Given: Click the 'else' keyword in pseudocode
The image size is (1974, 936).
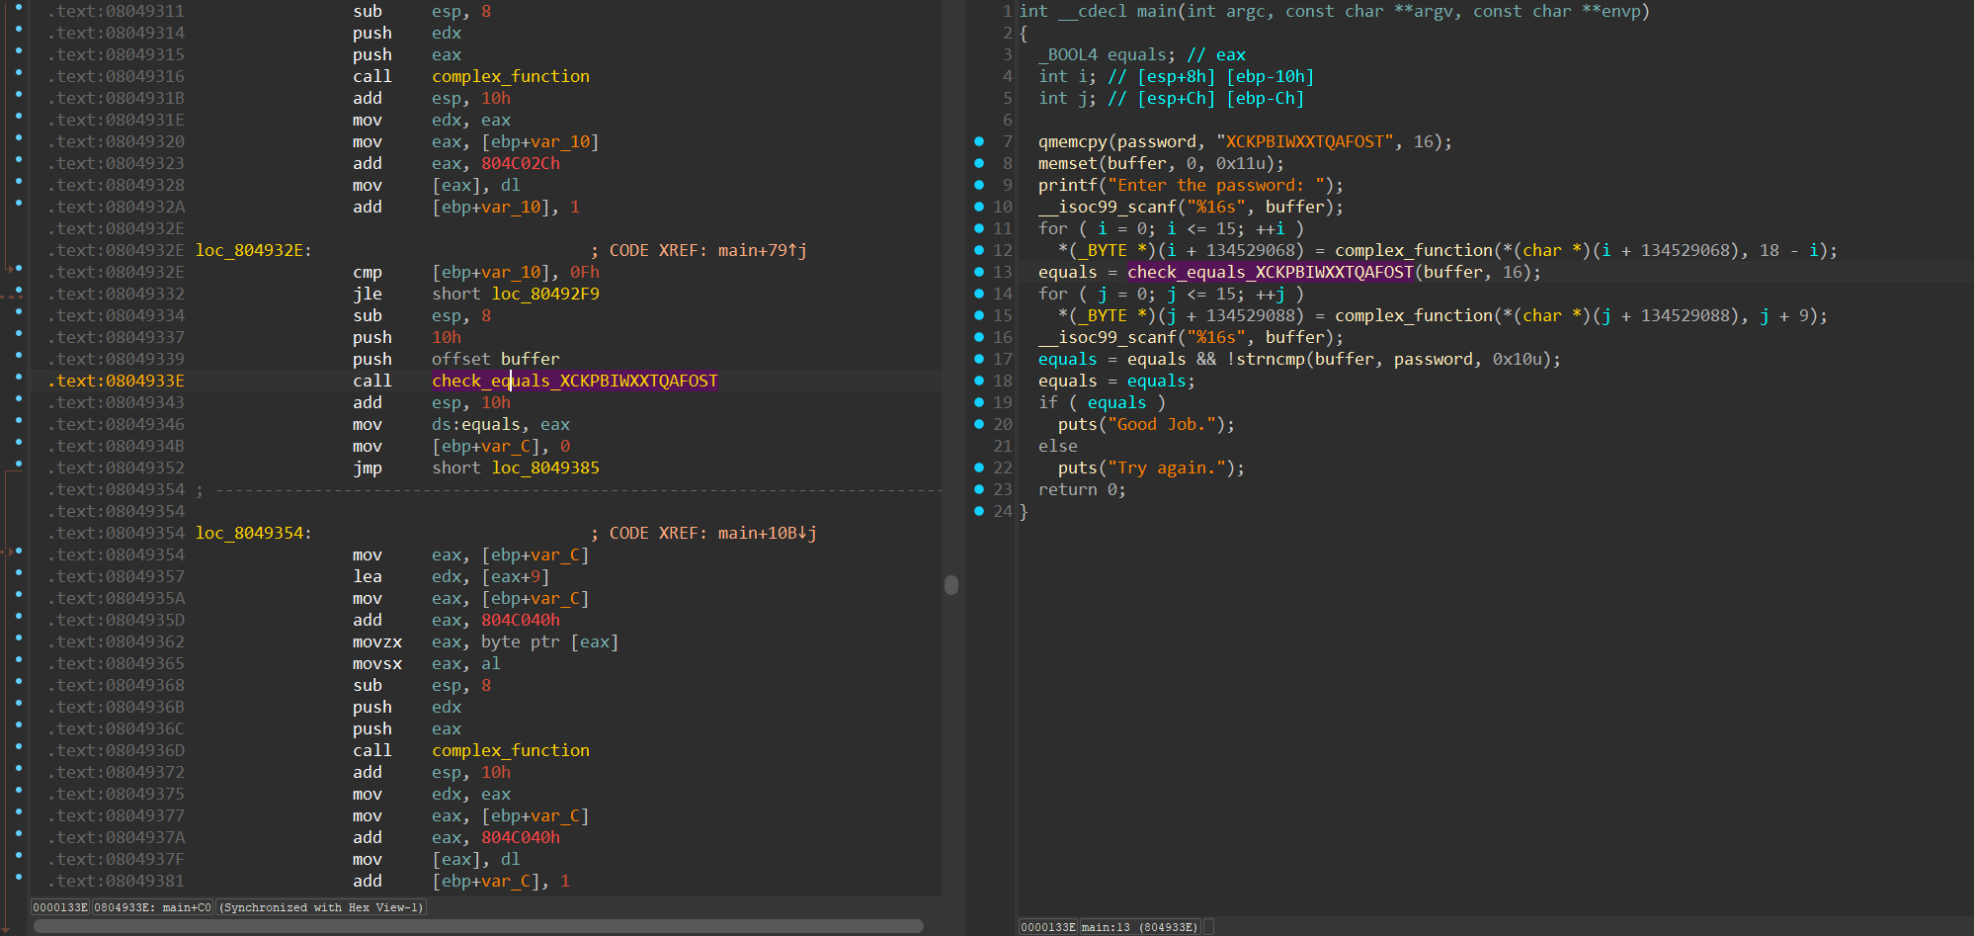Looking at the screenshot, I should click(x=1058, y=446).
